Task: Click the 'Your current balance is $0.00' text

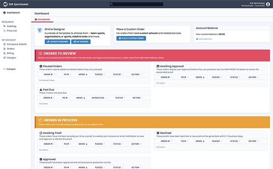Action: click(x=210, y=34)
